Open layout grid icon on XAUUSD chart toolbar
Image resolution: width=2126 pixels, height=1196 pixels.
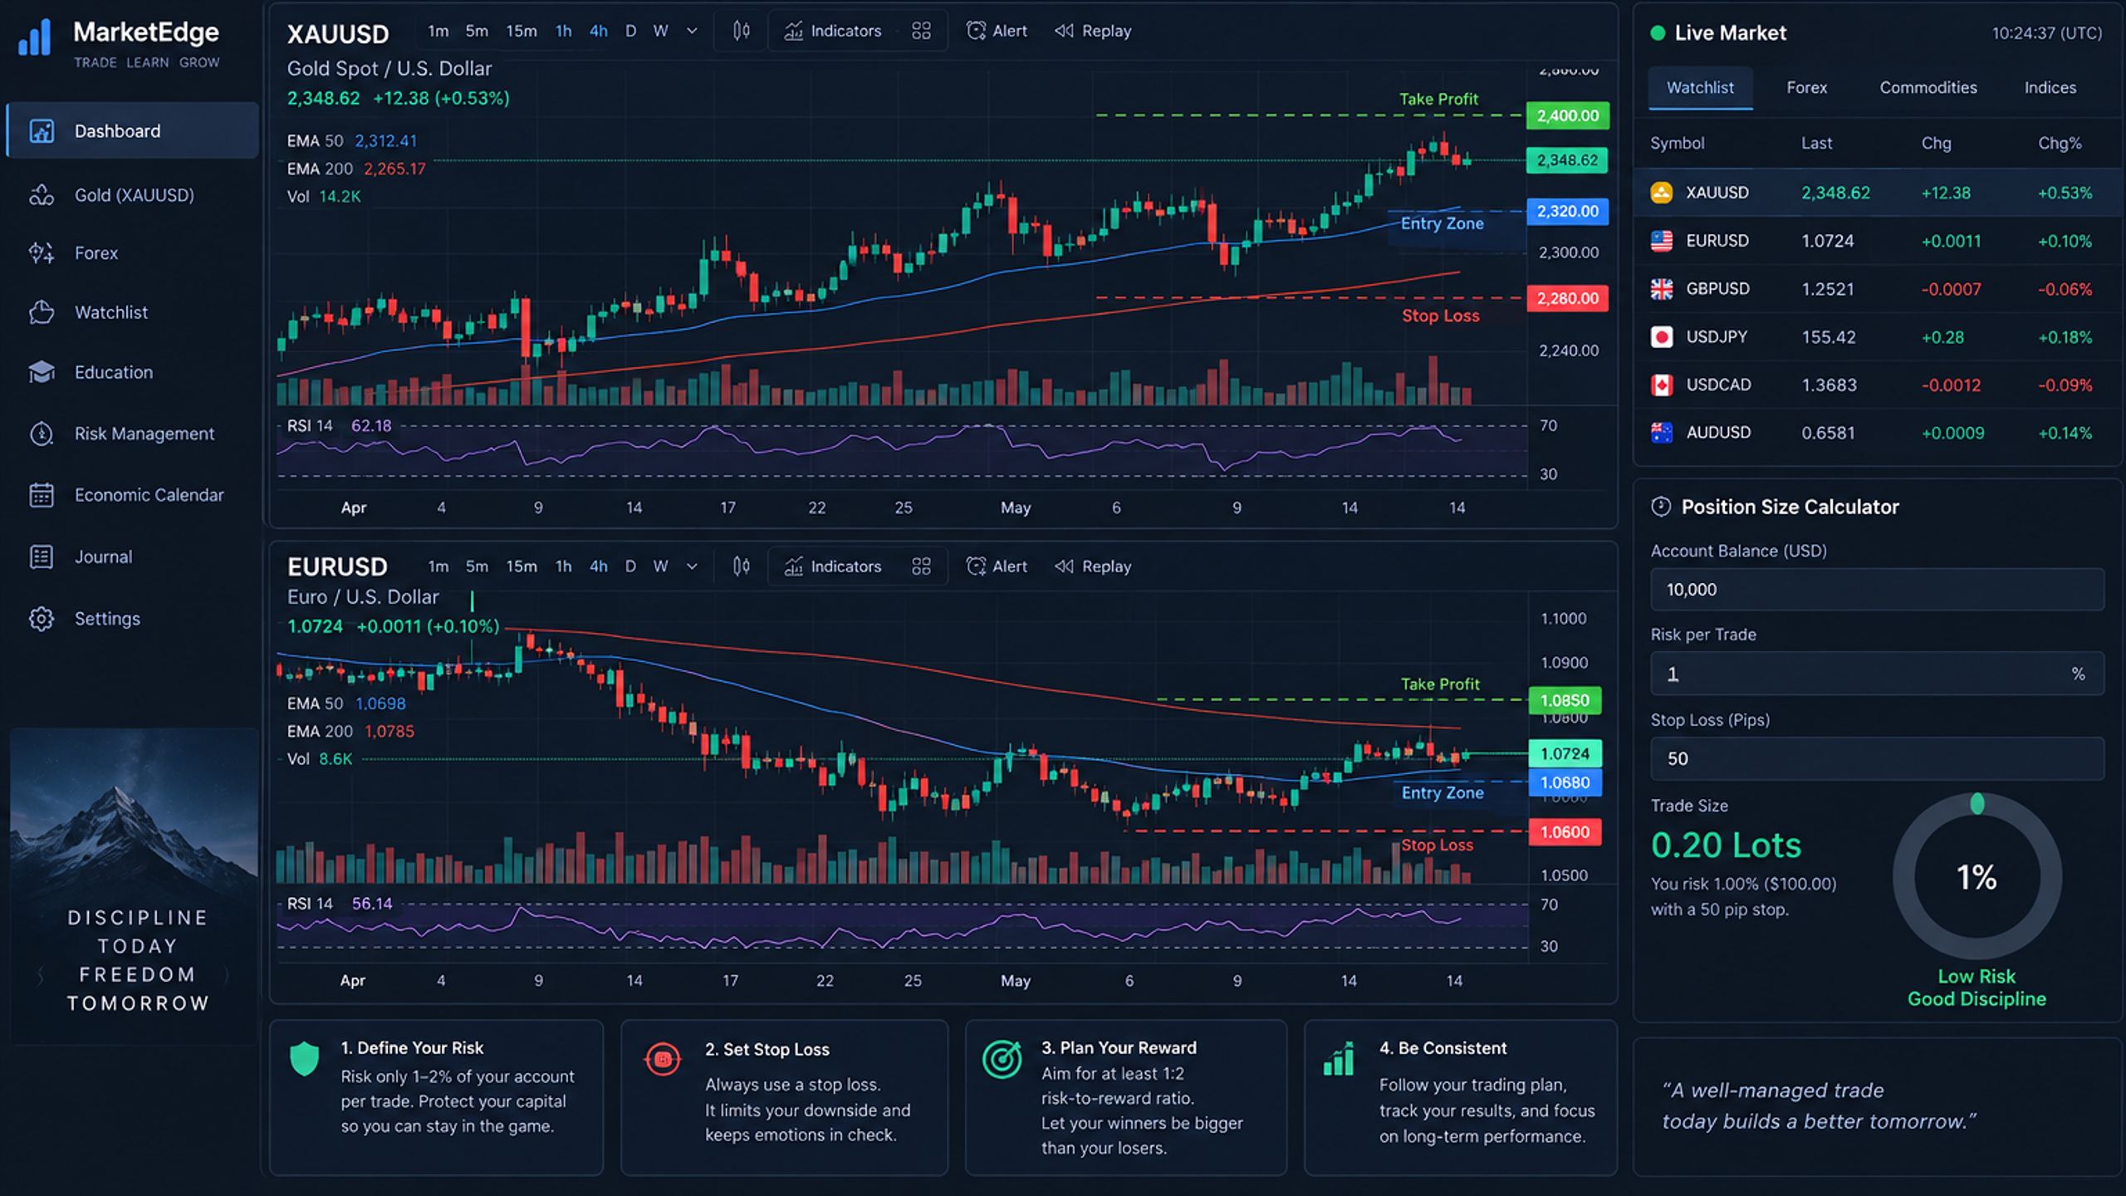(921, 31)
